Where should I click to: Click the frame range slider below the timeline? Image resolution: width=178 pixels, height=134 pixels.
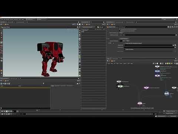[x=88, y=114]
